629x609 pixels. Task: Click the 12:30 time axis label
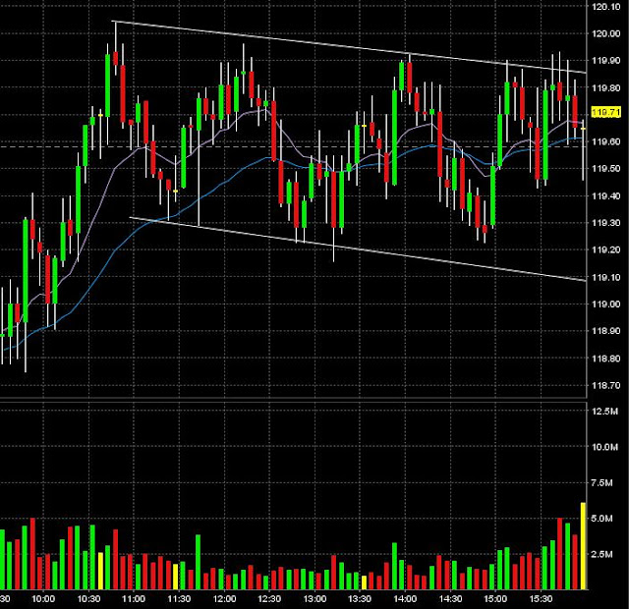click(x=269, y=599)
